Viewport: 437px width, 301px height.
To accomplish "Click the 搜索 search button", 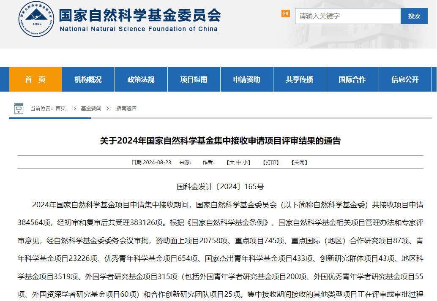I will coord(414,16).
